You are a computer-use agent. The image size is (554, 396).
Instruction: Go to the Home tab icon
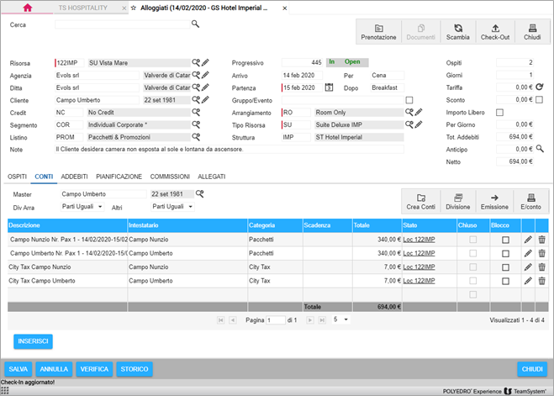28,8
